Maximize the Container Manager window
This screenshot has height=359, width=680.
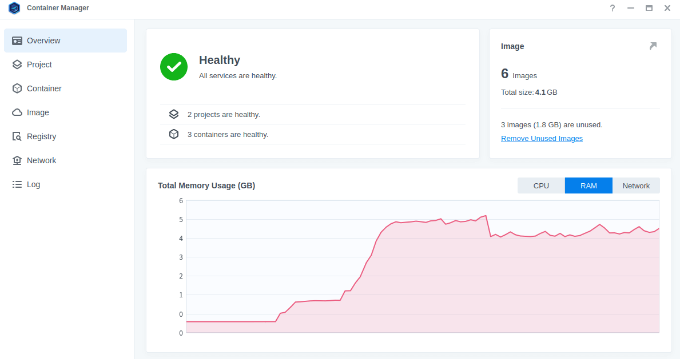(x=649, y=8)
